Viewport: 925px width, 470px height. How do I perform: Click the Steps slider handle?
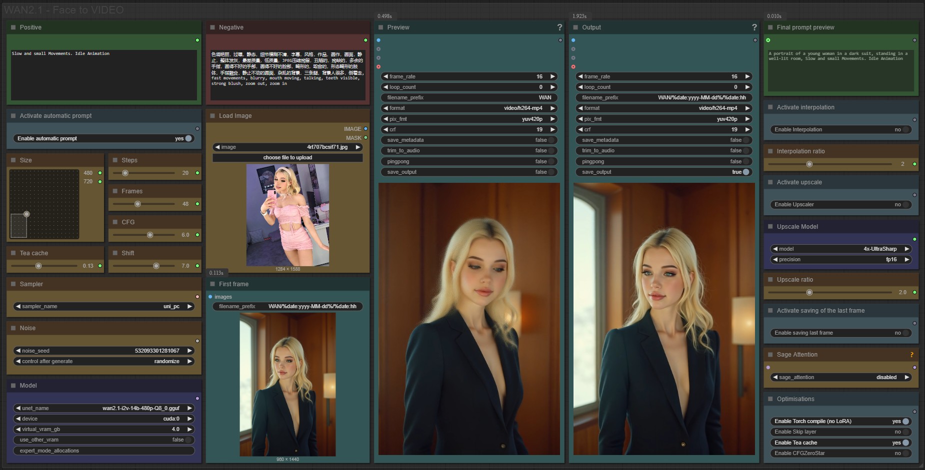[125, 173]
